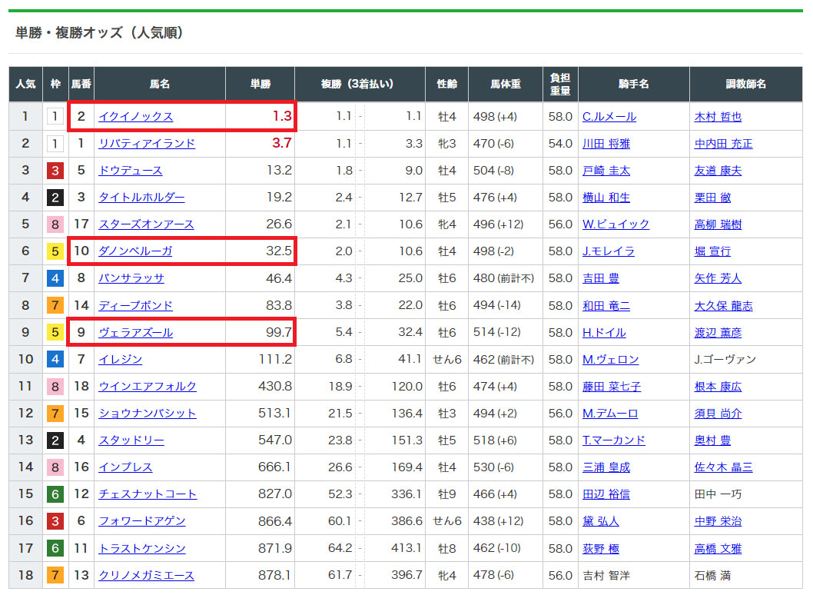Click the yellow frame 5 badge beside ダノンベルーガ
813x595 pixels.
[x=55, y=251]
